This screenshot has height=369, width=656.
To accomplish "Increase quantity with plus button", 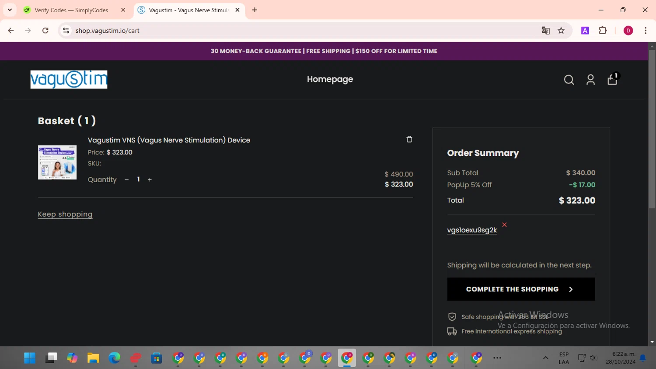I will tap(150, 180).
